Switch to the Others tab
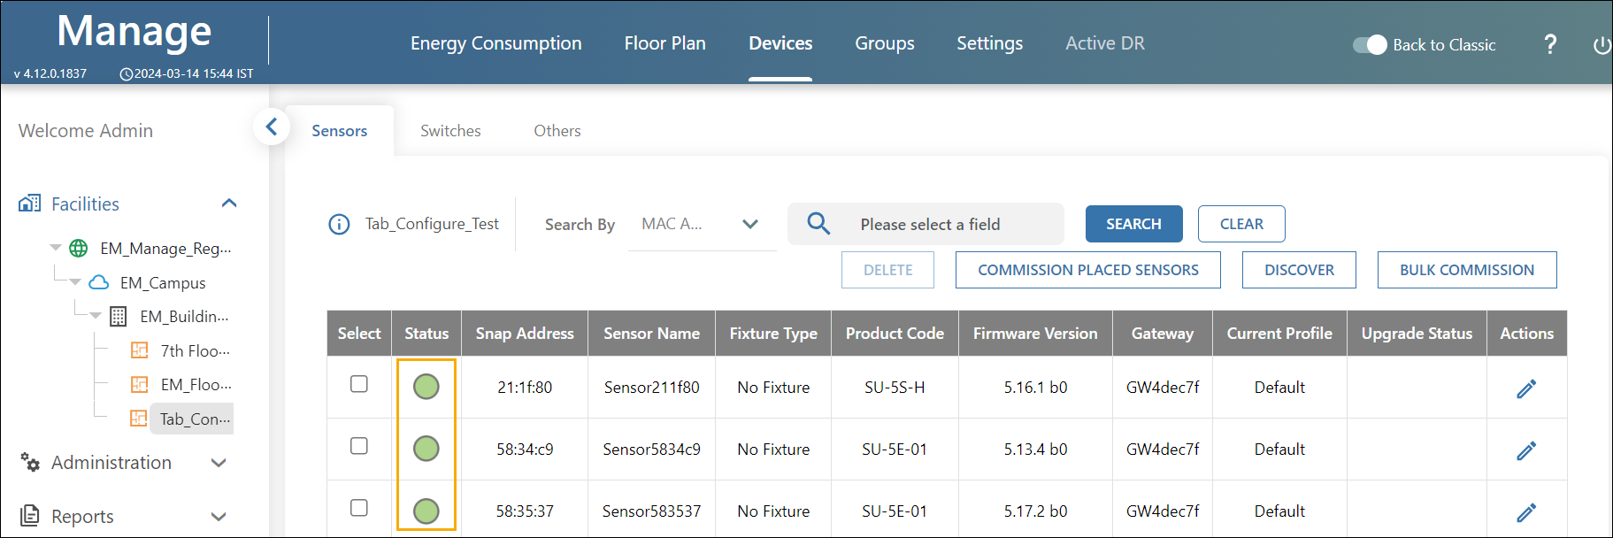The image size is (1613, 538). click(x=557, y=131)
